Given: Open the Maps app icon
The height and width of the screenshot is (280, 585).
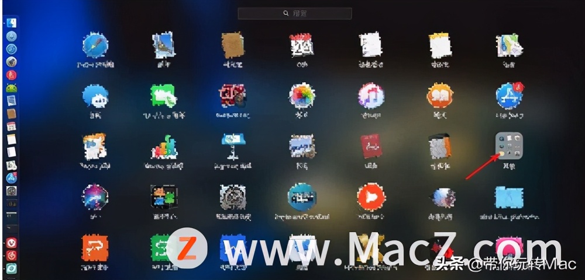Looking at the screenshot, I should pos(510,45).
